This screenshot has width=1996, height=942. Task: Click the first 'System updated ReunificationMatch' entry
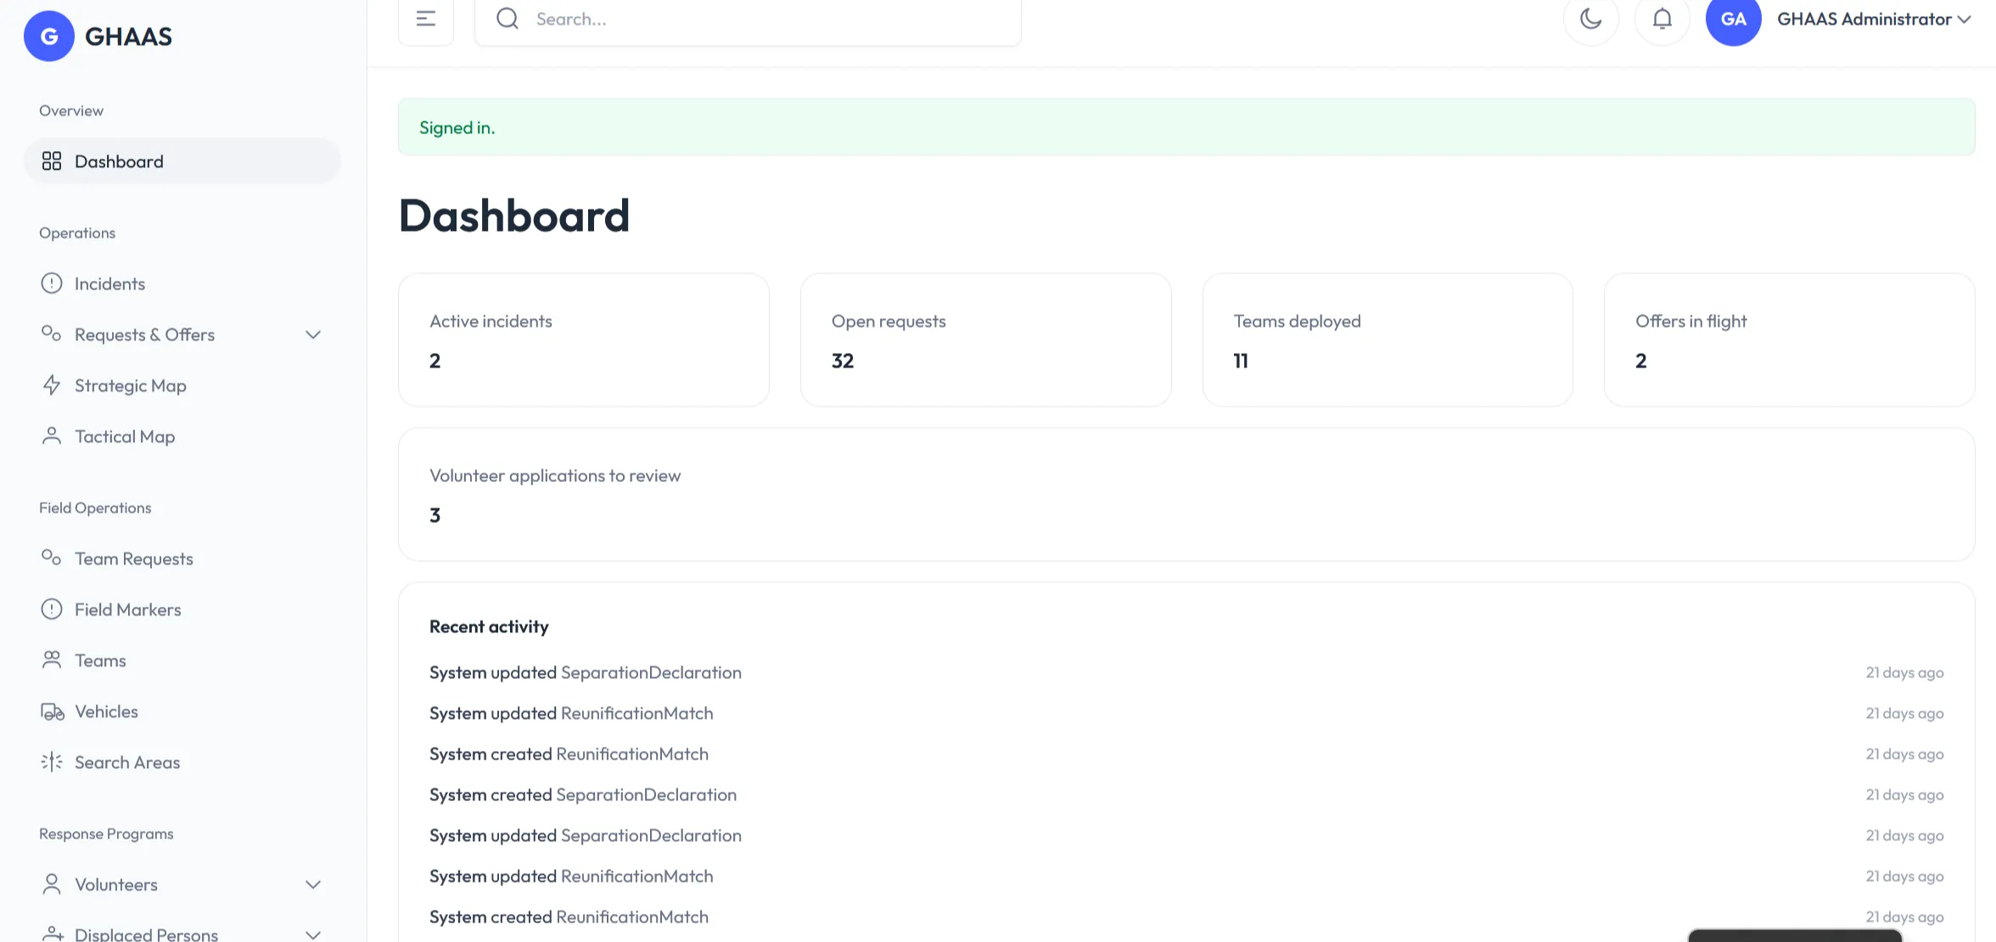pyautogui.click(x=571, y=713)
